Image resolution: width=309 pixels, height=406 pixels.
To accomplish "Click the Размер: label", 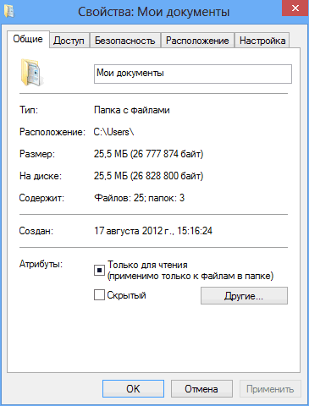I will [x=37, y=154].
